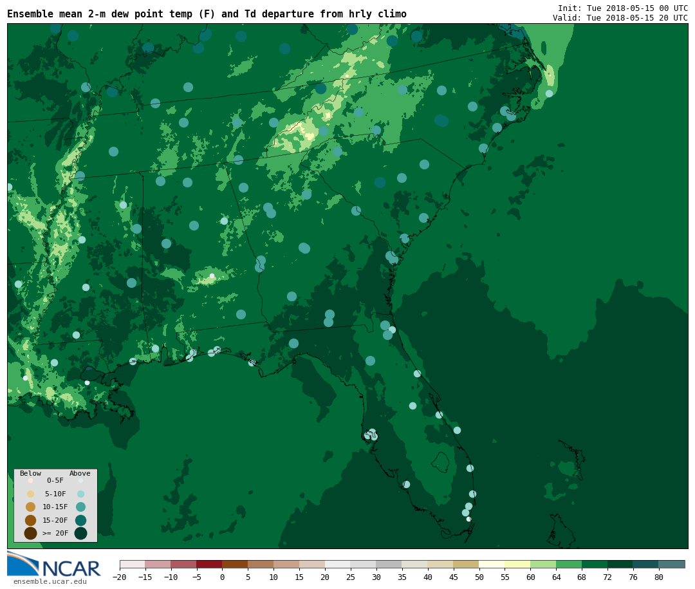Viewport: 695px width, 589px height.
Task: Pick the -5 to 0 dark red colorbar swatch
Action: point(210,564)
